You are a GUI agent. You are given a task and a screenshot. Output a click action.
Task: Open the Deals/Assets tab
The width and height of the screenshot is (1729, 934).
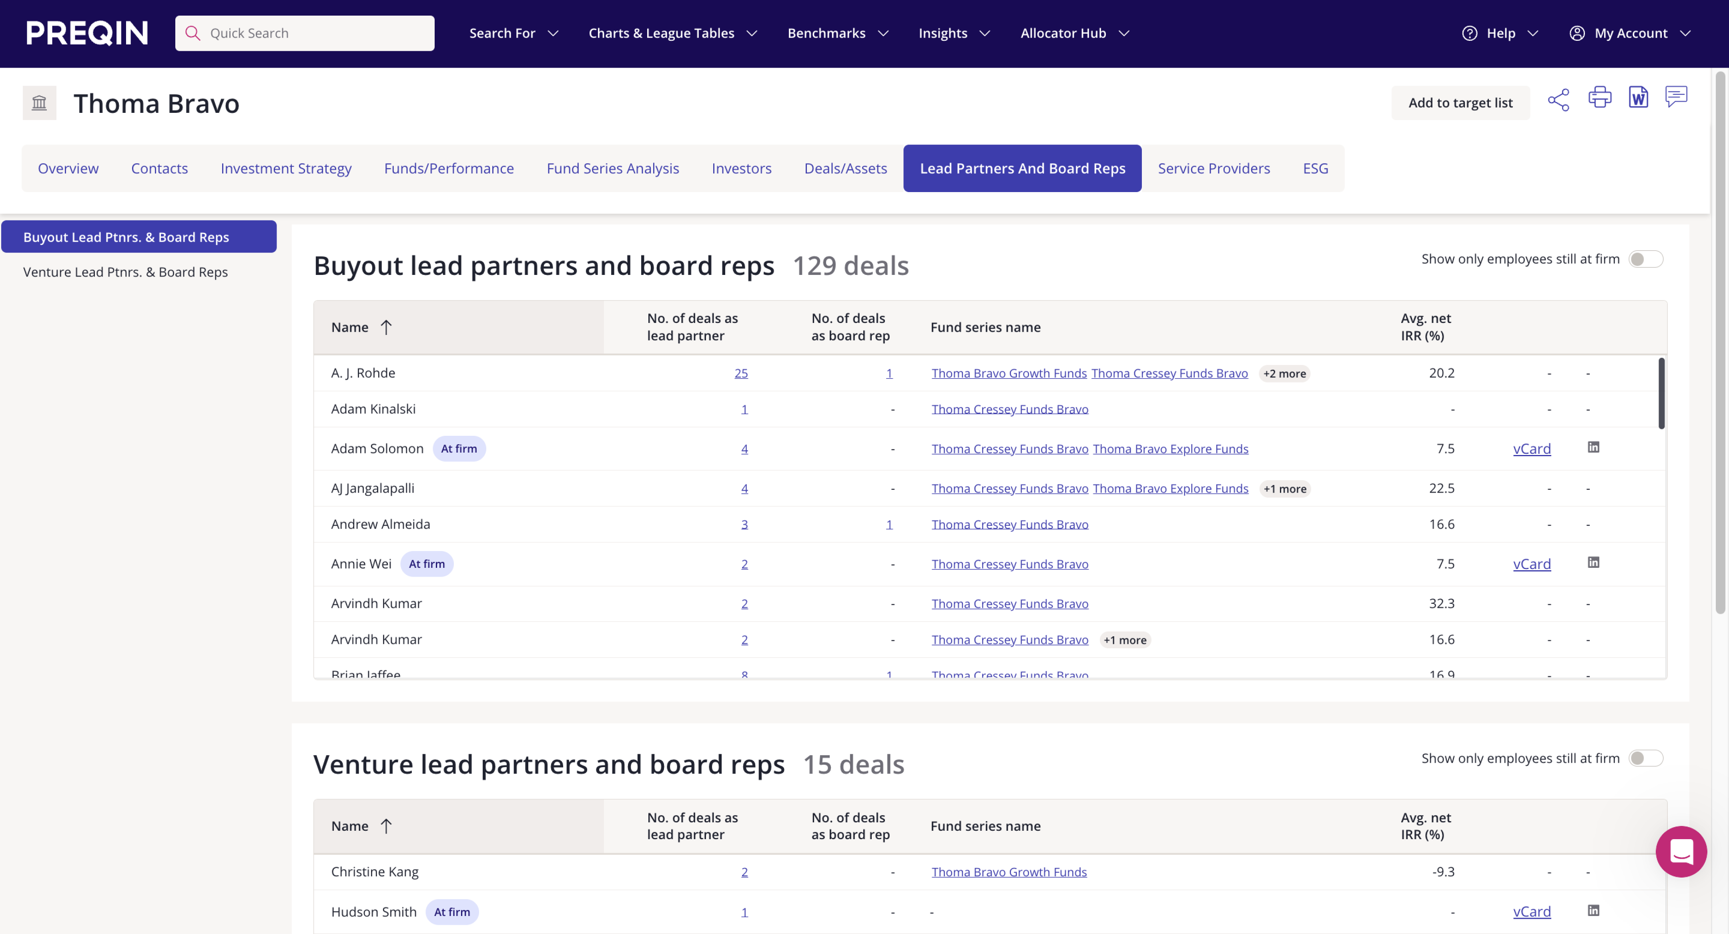point(845,168)
